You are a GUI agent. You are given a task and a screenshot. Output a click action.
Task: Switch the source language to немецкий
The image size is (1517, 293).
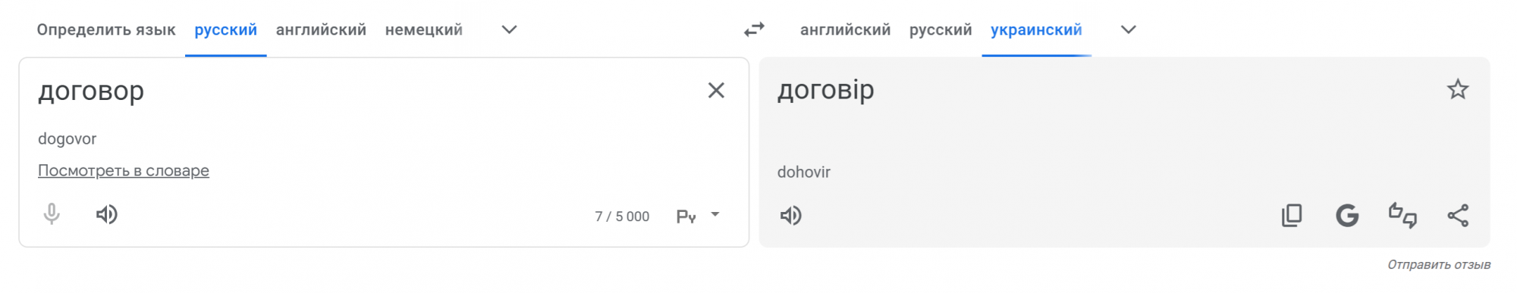point(424,30)
